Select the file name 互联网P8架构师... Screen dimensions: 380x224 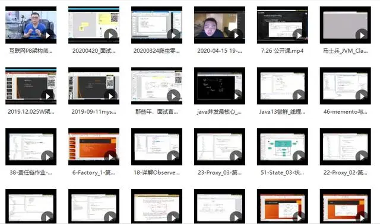click(x=31, y=51)
